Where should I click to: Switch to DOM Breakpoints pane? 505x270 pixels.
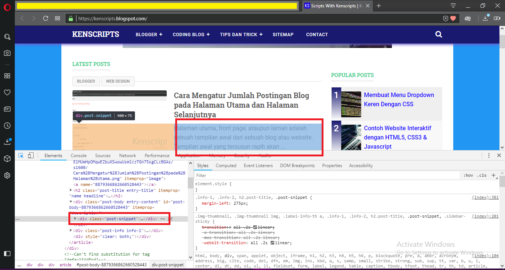[297, 166]
